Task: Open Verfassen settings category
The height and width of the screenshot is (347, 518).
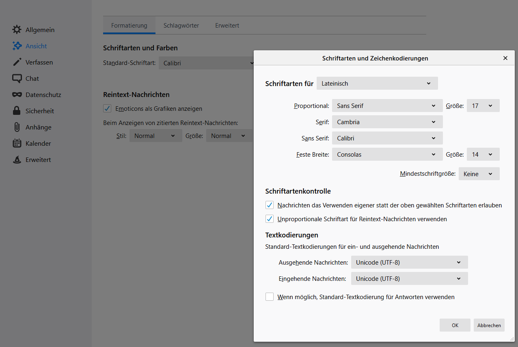Action: click(39, 62)
